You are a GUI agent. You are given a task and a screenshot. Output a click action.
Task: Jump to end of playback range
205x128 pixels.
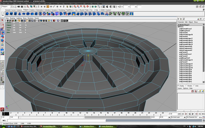pos(203,113)
